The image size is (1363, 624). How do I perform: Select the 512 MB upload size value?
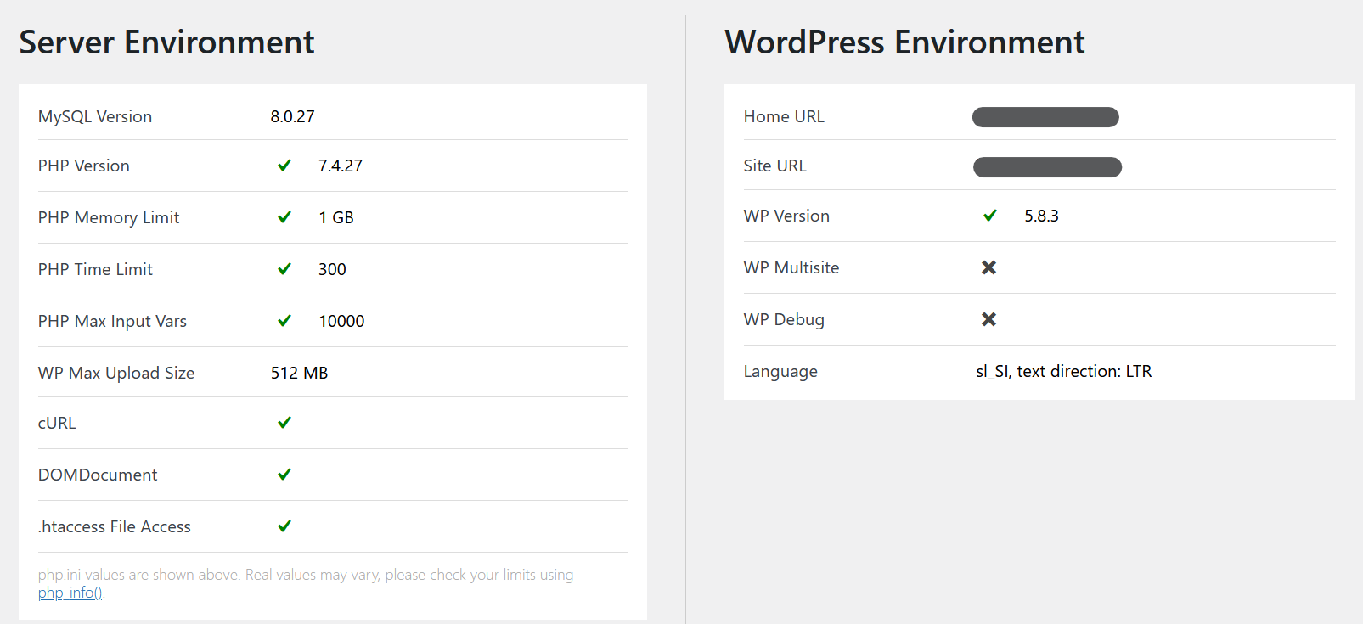click(x=299, y=373)
